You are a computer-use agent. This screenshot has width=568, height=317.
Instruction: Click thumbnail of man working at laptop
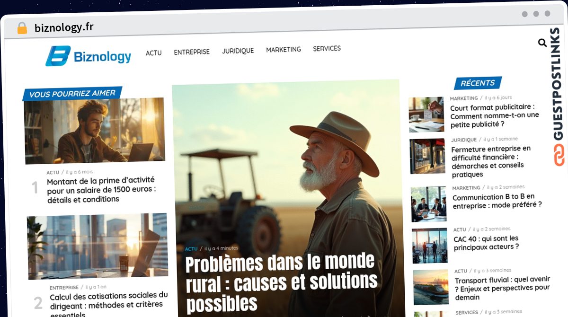click(x=95, y=131)
